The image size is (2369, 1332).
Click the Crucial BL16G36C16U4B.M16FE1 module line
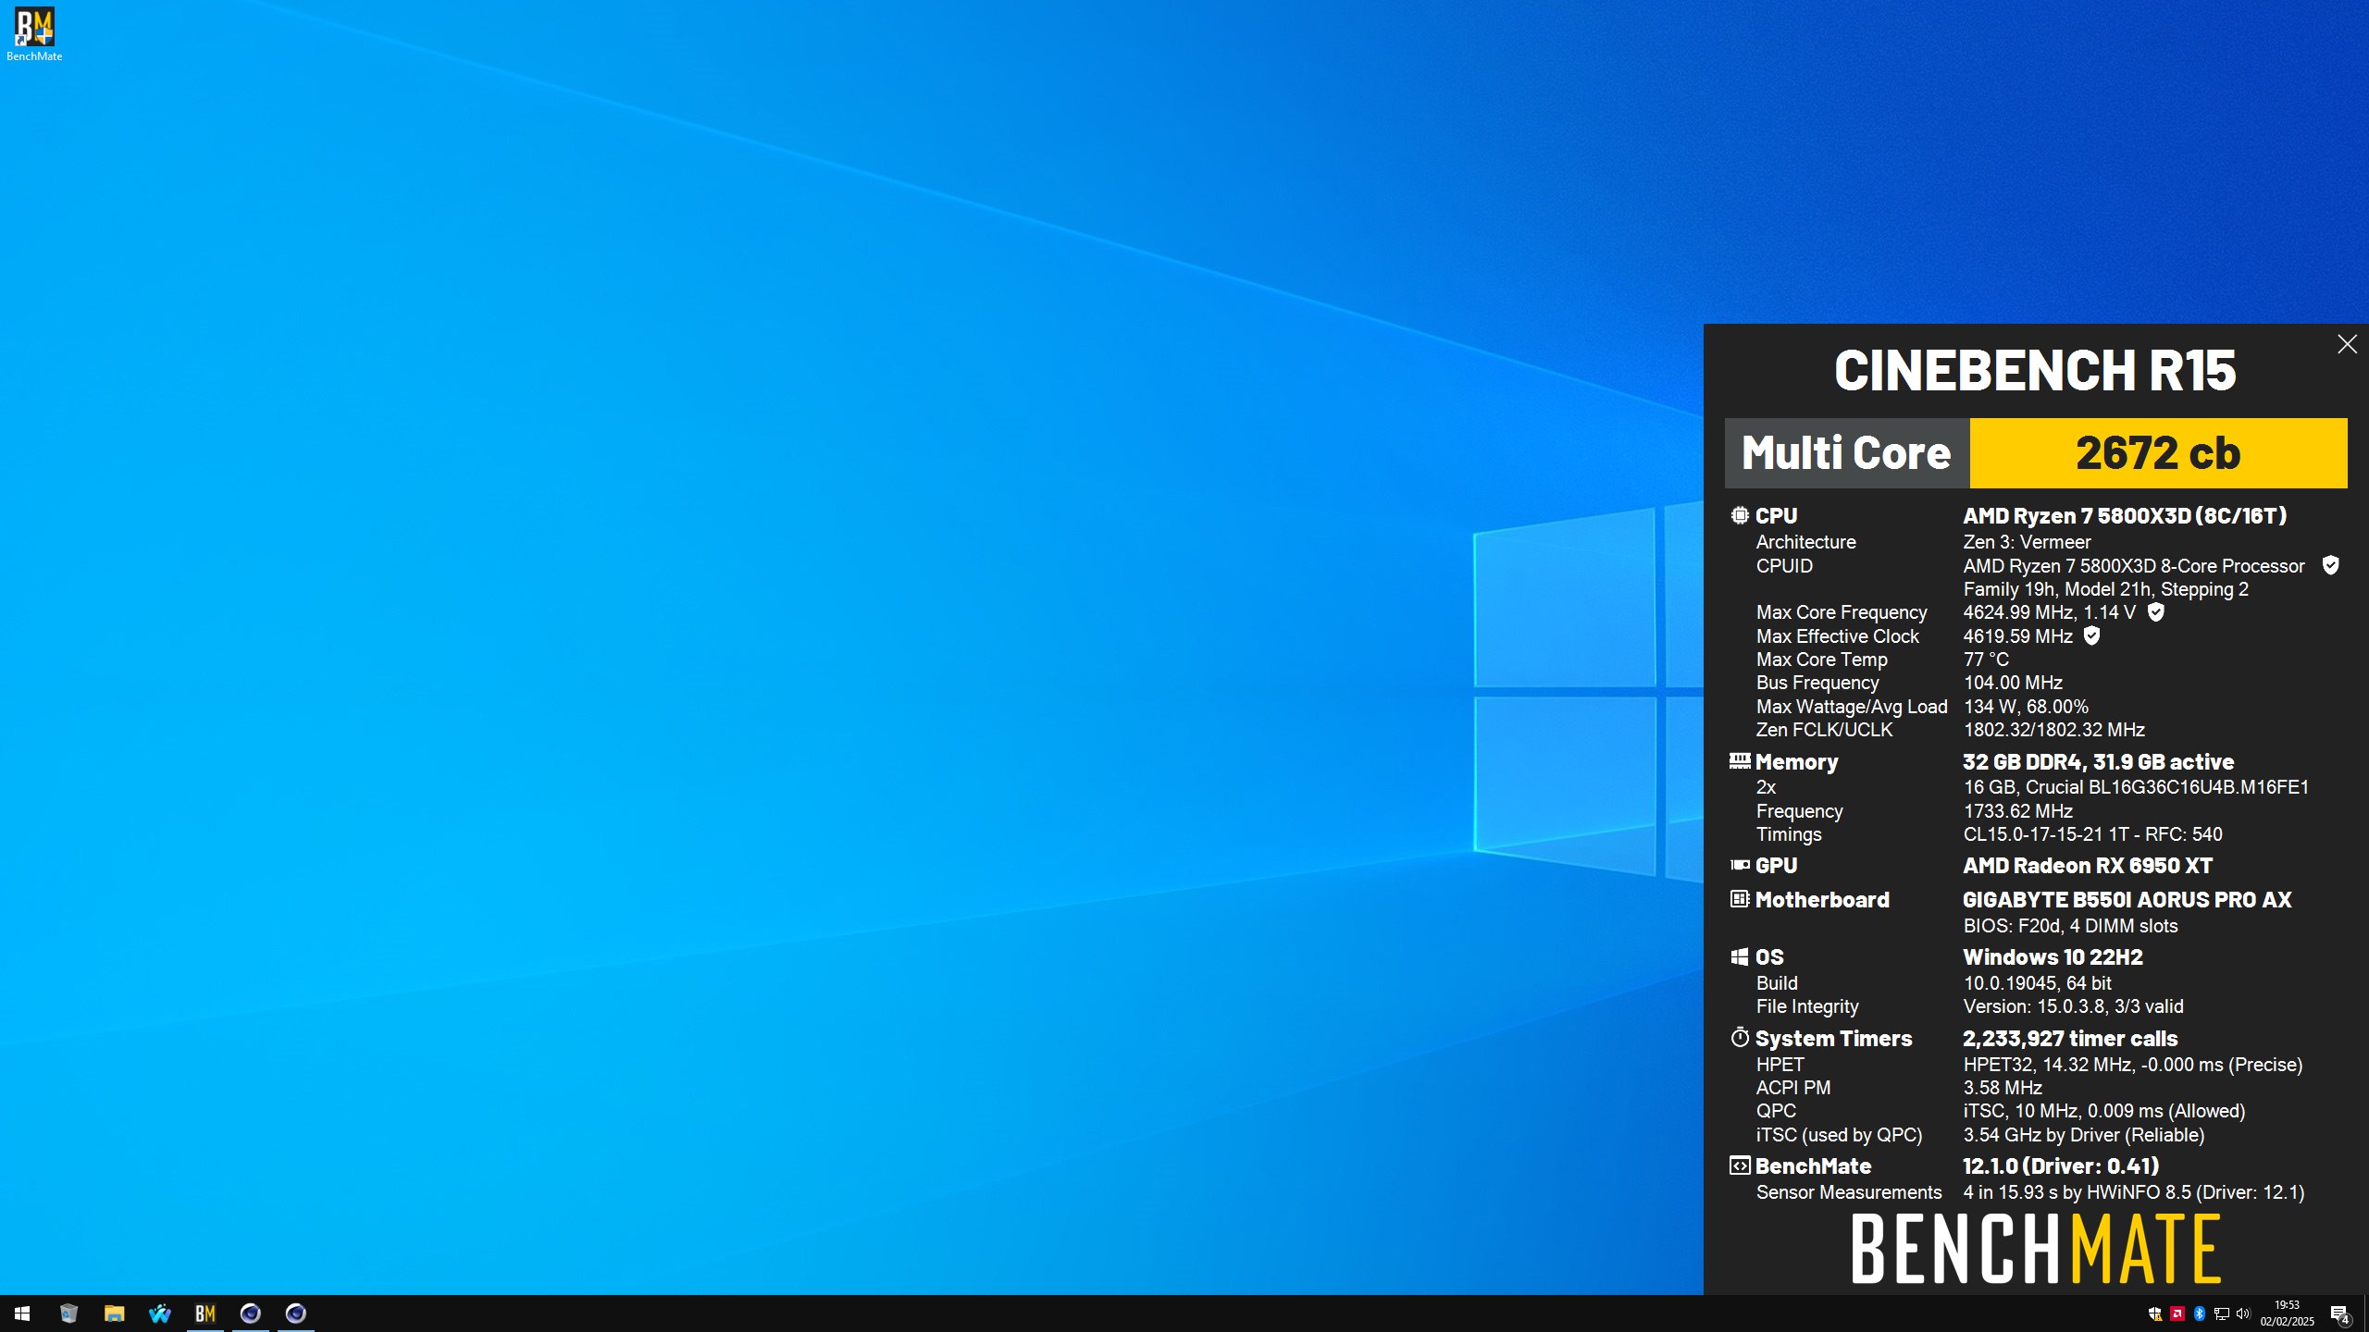(x=2136, y=787)
